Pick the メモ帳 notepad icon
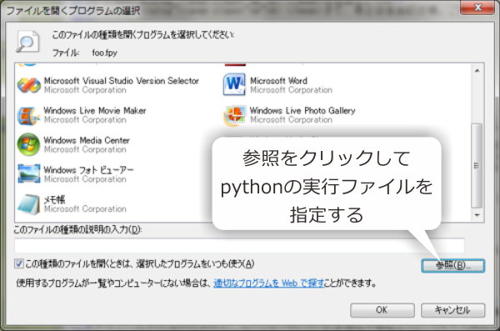Screen dimensions: 500x331 [x=28, y=203]
